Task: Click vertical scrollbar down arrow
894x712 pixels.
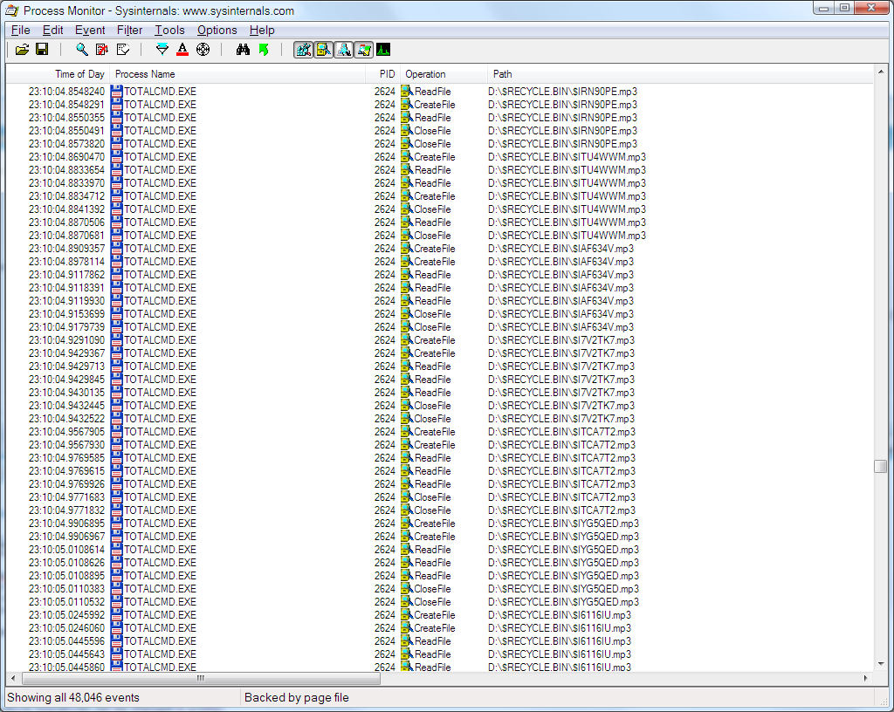Action: [x=880, y=664]
